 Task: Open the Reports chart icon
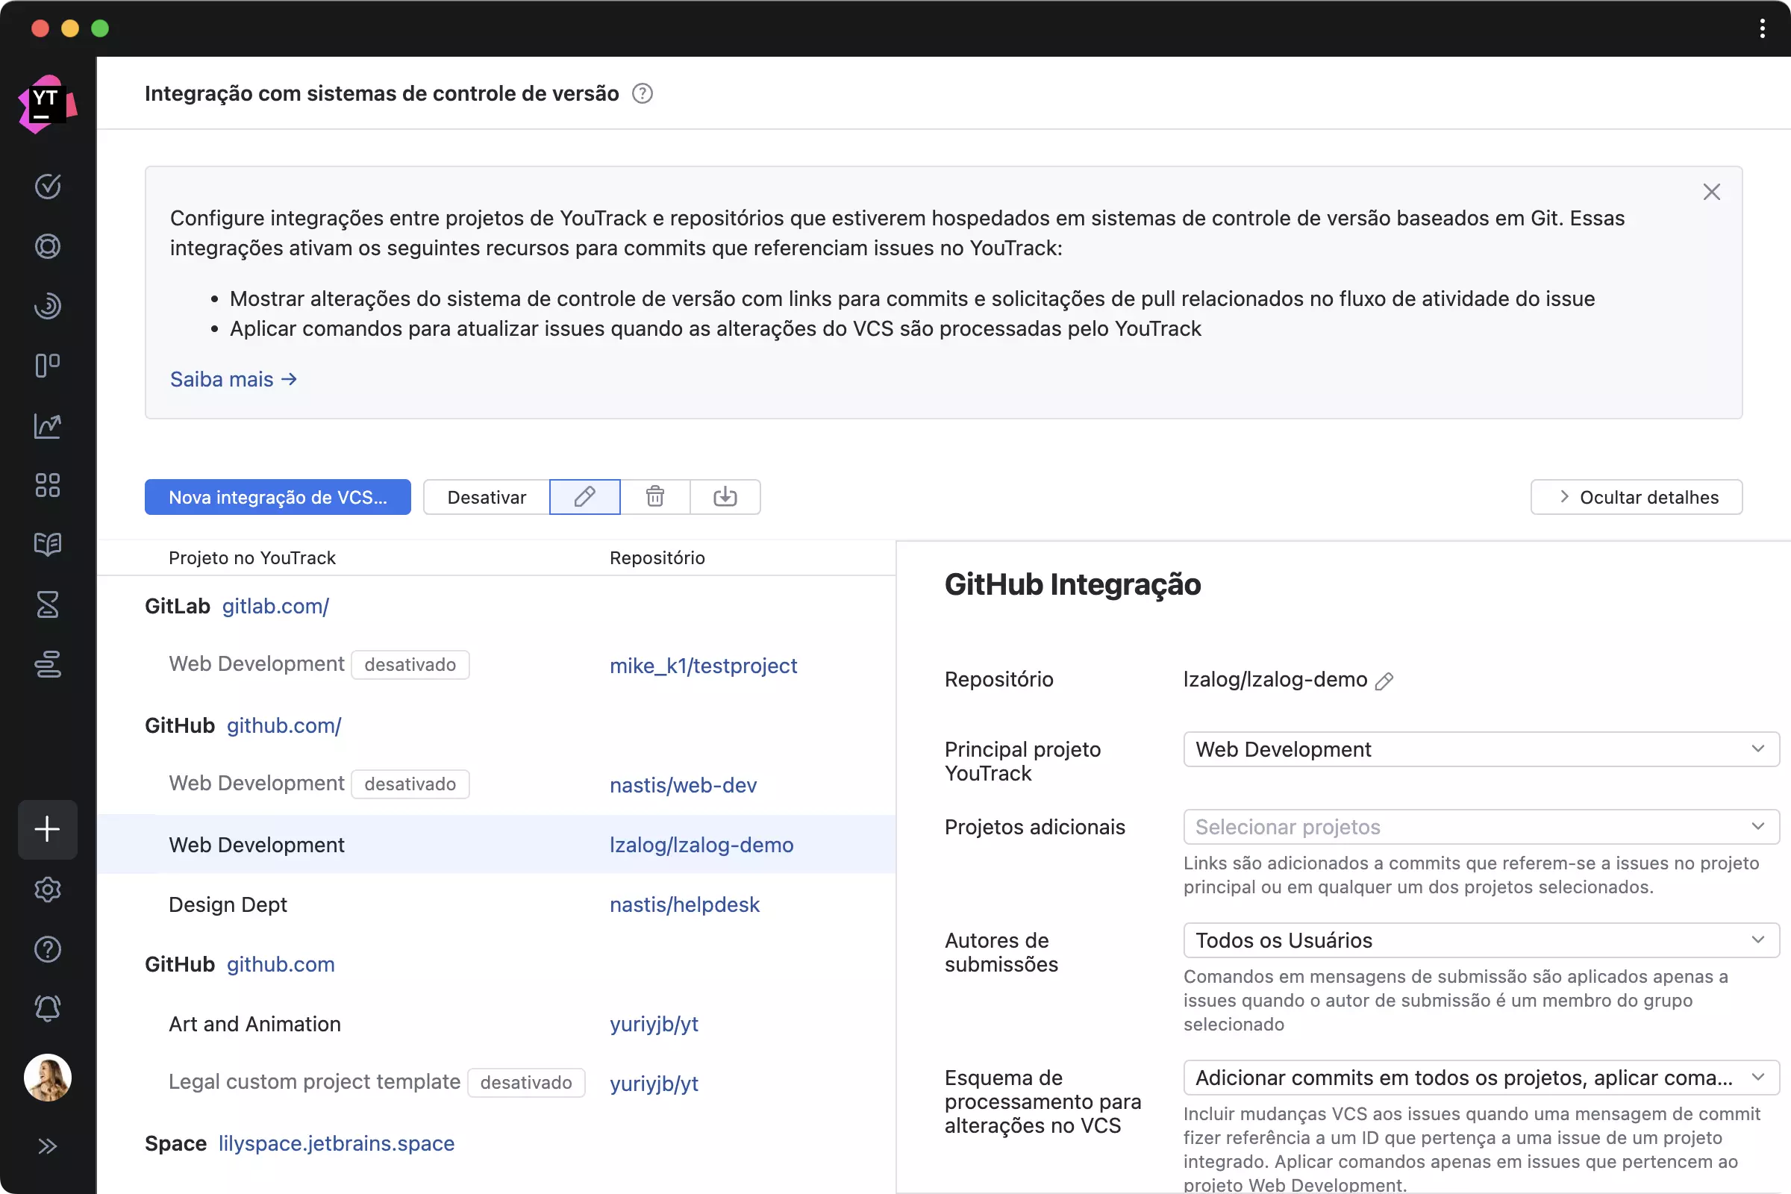click(47, 426)
